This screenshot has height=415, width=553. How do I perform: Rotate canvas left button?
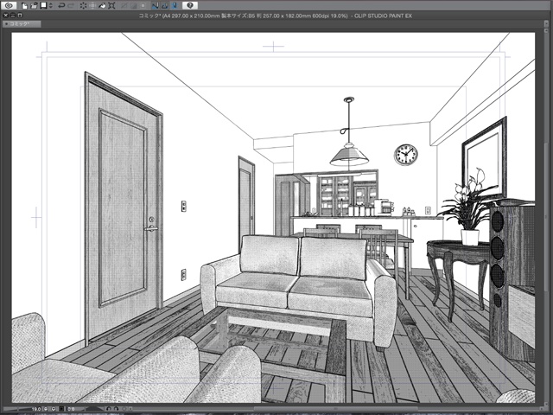click(x=109, y=409)
